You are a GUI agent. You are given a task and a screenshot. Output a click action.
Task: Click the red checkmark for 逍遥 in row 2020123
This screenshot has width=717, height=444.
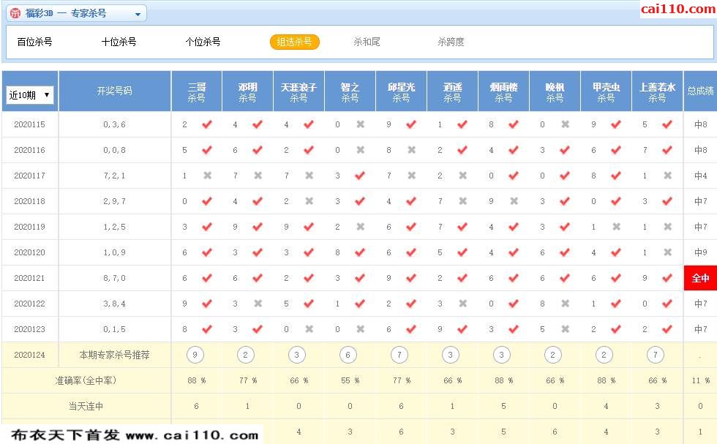[462, 328]
